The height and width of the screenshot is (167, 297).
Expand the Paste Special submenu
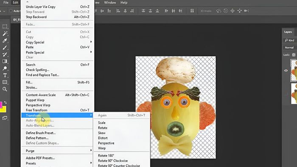(x=58, y=53)
